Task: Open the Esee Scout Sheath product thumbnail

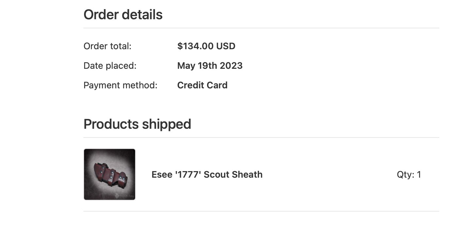Action: point(110,174)
